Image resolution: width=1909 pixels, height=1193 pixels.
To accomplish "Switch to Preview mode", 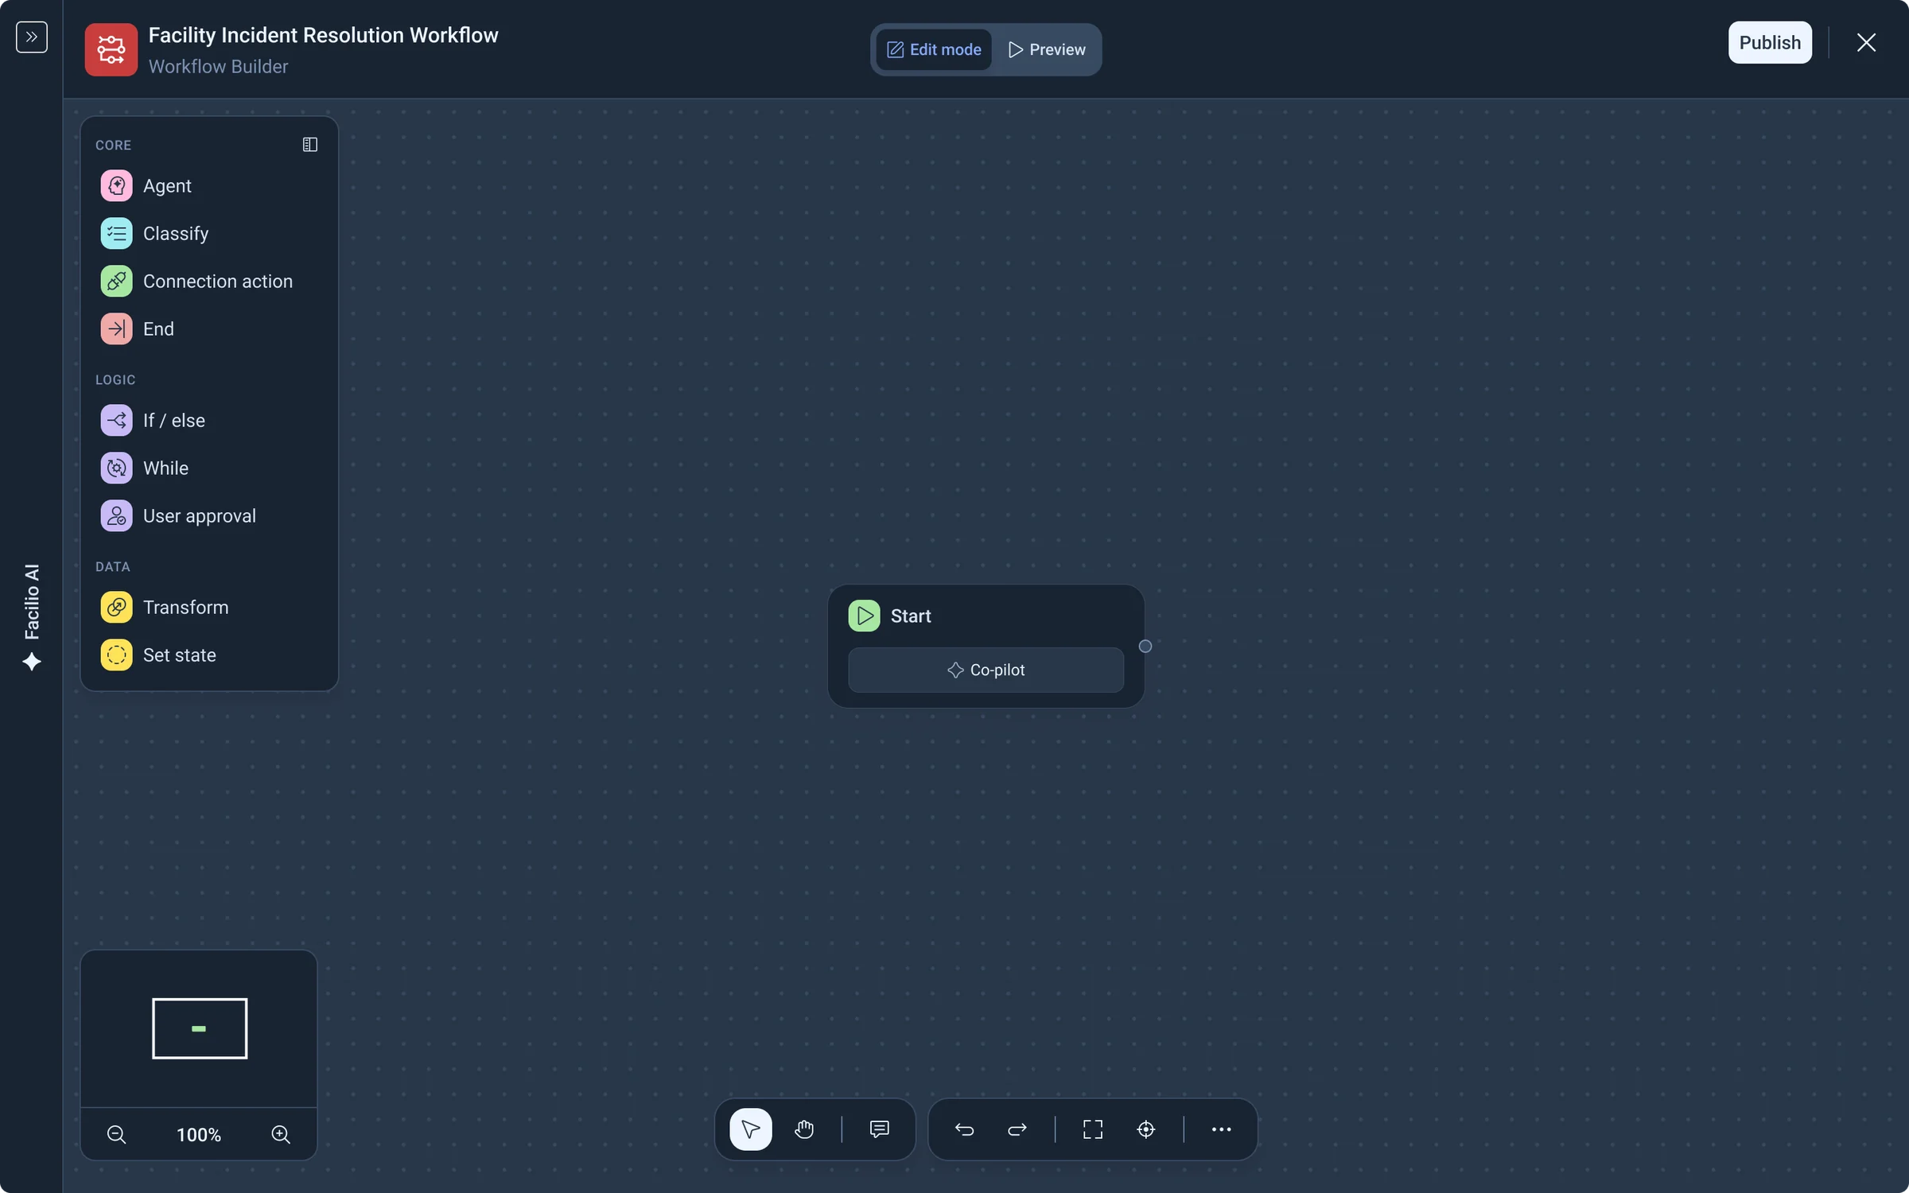I will 1047,49.
